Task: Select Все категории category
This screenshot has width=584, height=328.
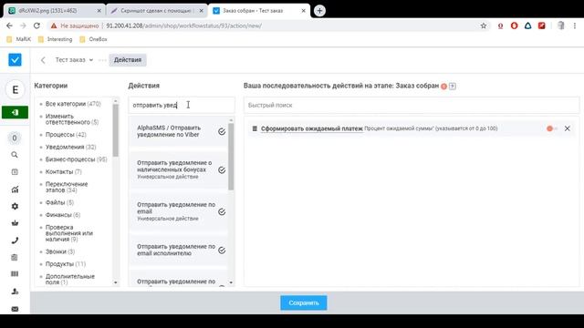Action: click(x=73, y=104)
